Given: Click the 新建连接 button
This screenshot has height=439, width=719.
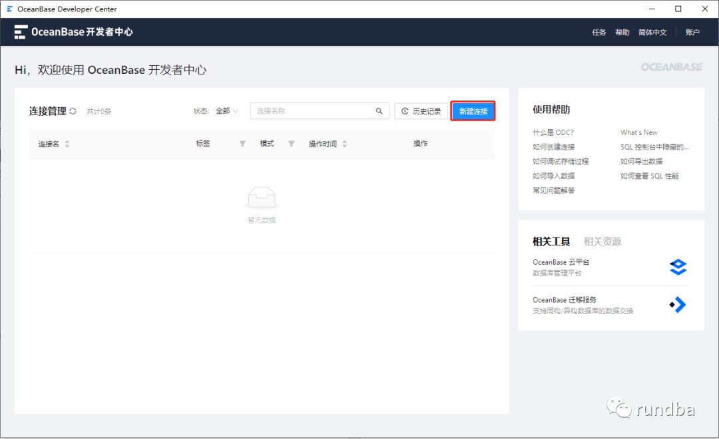Looking at the screenshot, I should tap(473, 111).
